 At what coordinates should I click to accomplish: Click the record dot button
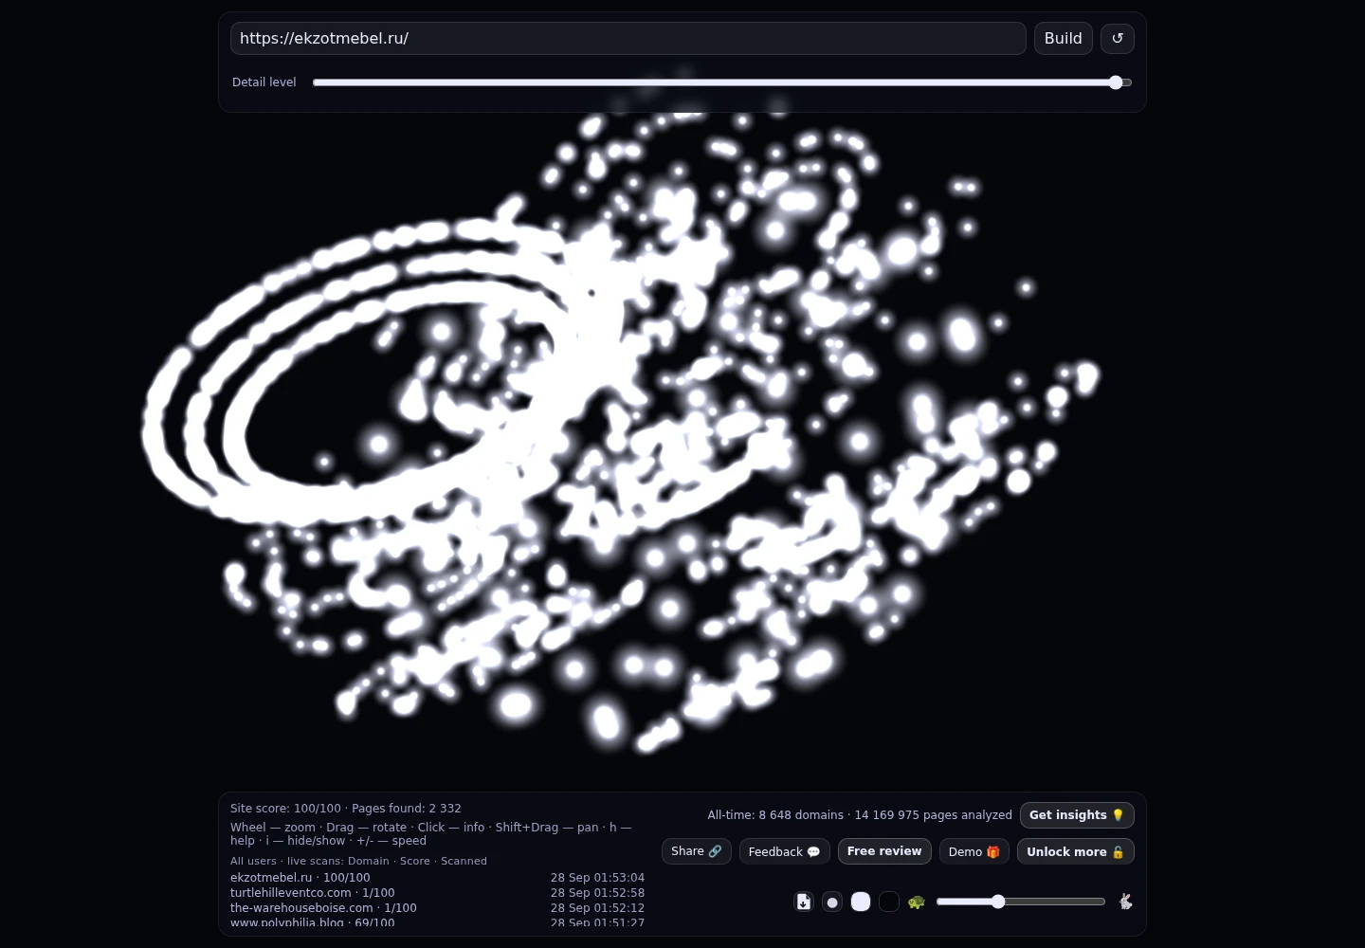click(832, 902)
